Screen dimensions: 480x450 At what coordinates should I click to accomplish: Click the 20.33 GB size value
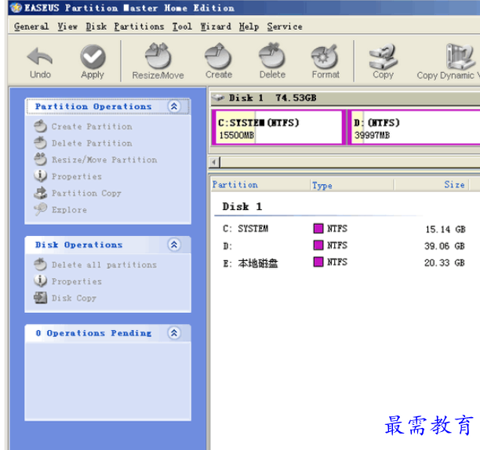tap(445, 263)
